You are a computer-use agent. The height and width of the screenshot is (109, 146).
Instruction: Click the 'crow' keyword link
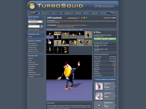[x=62, y=21]
